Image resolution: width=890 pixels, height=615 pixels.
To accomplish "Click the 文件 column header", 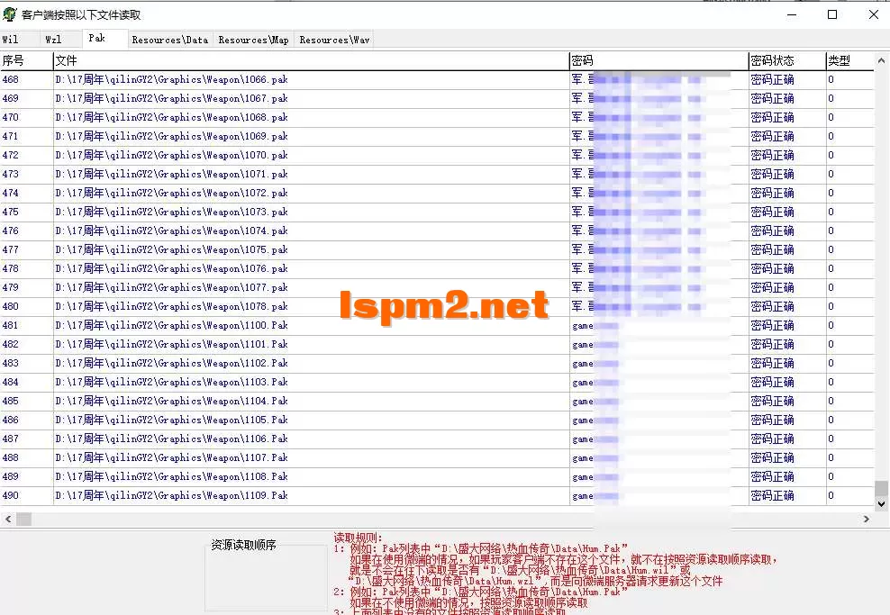I will 311,60.
